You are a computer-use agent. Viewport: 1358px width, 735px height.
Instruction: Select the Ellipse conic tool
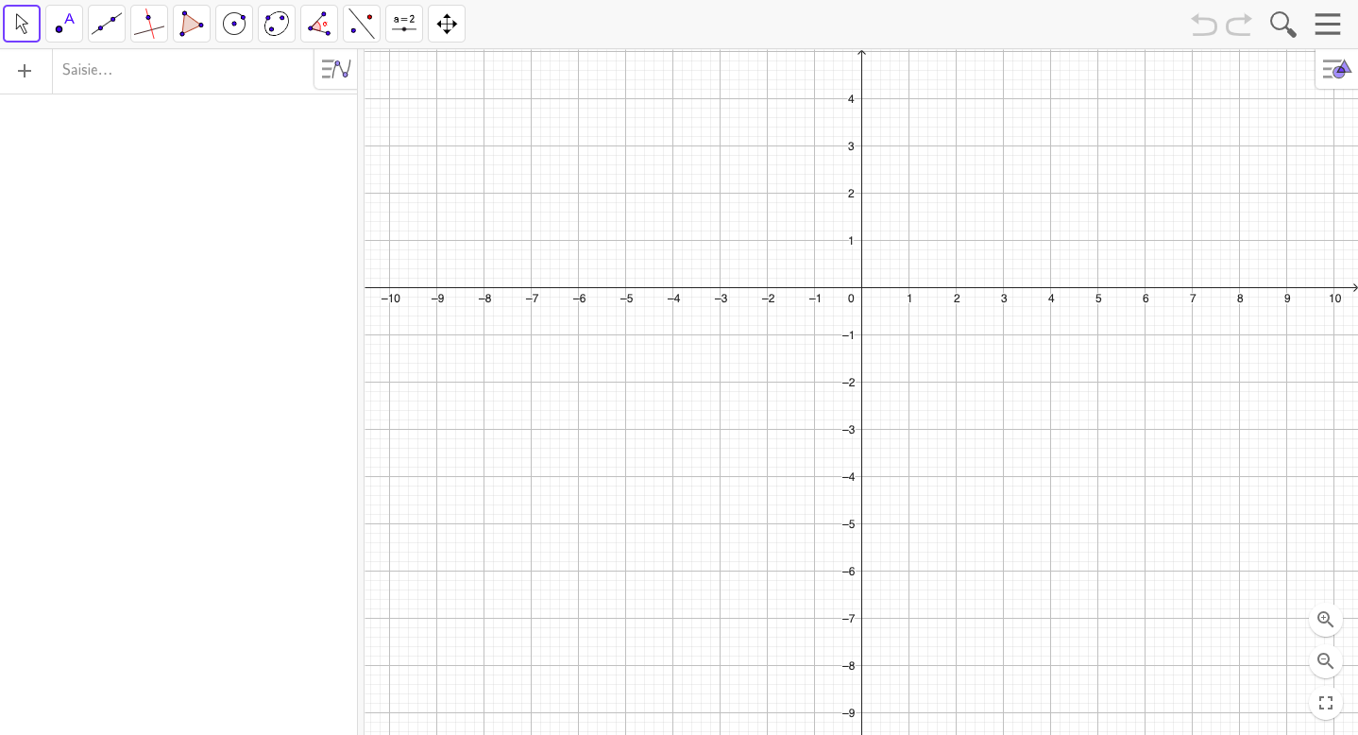277,24
